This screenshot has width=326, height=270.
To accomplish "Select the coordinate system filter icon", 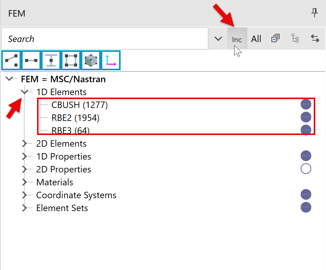I will [111, 60].
